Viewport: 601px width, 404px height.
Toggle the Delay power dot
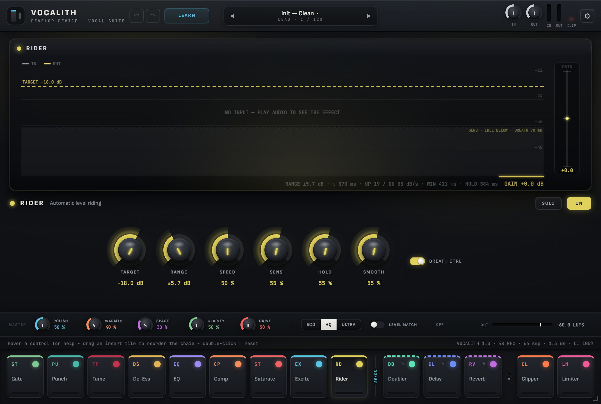coord(453,364)
